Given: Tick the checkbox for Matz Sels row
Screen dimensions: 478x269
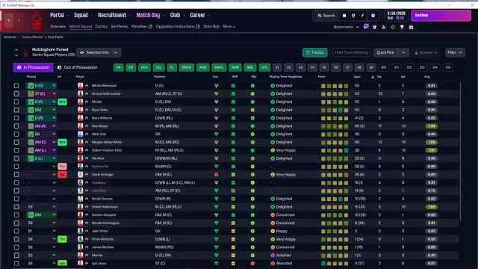Looking at the screenshot, I should 16,134.
